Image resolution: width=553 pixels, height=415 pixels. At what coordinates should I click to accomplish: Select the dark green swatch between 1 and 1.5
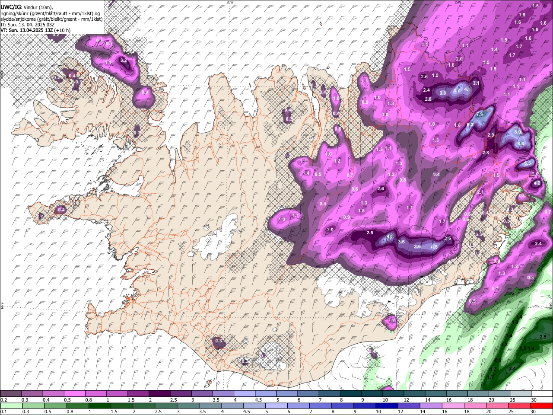coord(100,406)
